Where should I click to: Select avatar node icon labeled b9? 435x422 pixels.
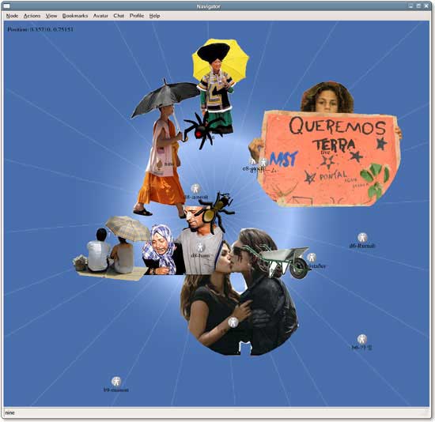tap(116, 382)
